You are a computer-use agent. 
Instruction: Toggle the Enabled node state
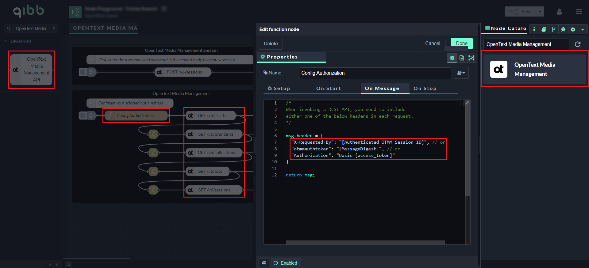[x=285, y=263]
